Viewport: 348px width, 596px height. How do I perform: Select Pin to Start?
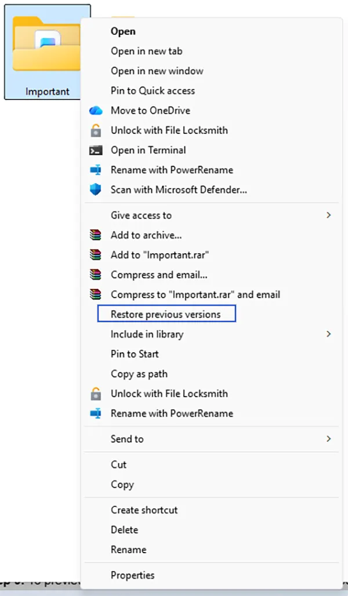pos(135,354)
